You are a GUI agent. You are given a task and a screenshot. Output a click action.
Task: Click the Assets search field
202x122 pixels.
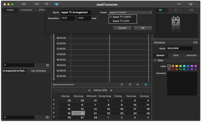(19, 65)
